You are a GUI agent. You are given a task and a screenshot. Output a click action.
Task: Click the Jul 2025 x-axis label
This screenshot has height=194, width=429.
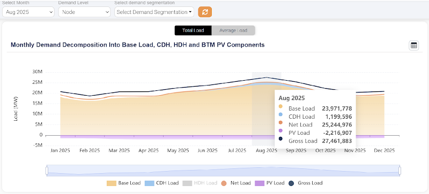[238, 151]
